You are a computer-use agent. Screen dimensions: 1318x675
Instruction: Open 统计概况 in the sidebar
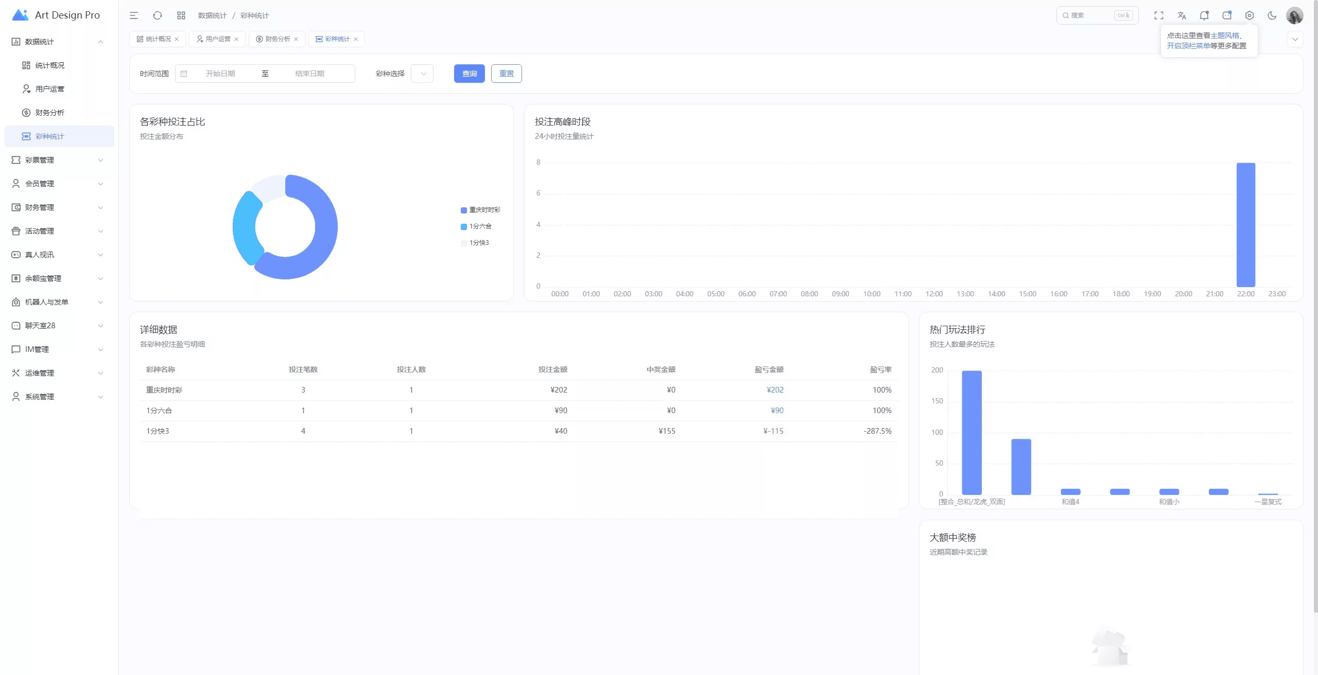(50, 65)
